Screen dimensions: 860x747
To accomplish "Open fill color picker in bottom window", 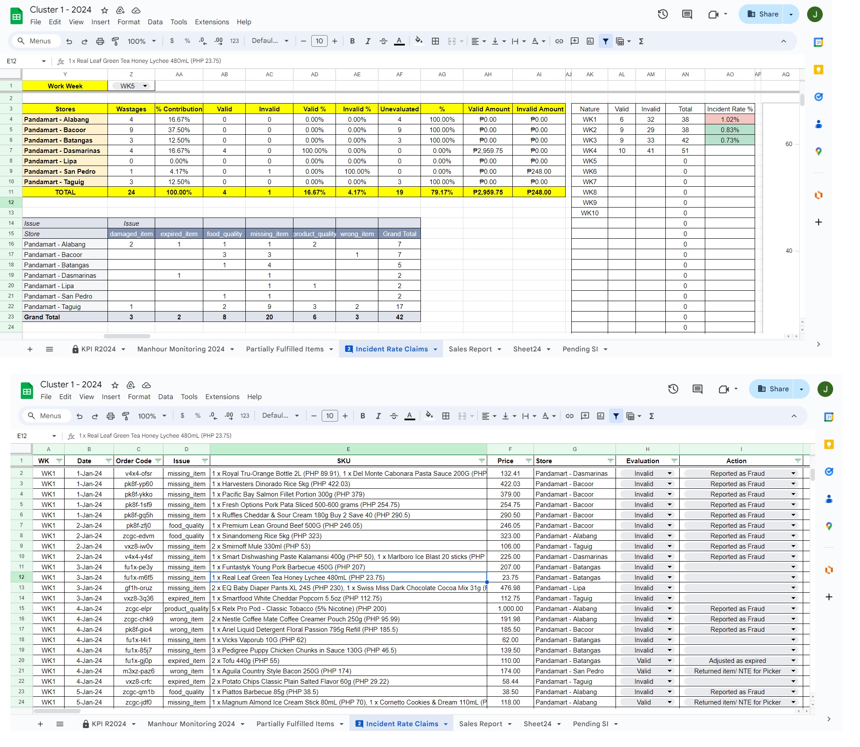I will [429, 416].
